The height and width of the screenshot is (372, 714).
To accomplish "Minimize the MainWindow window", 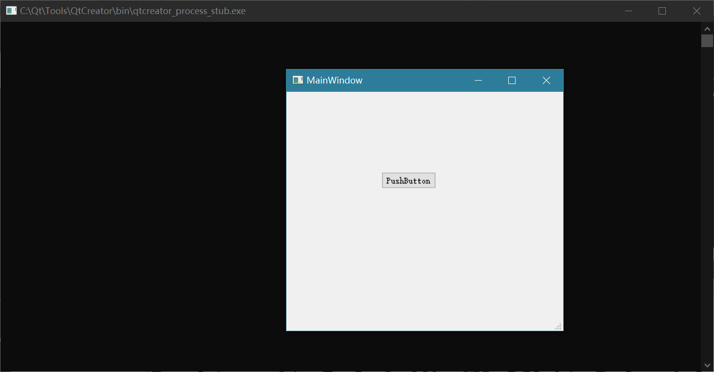I will point(478,81).
